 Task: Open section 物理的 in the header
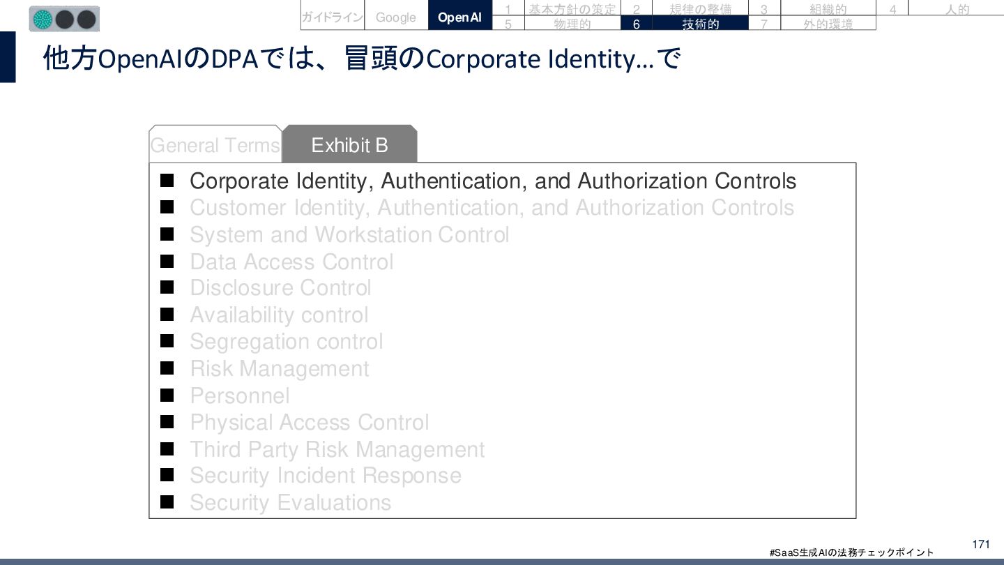tap(572, 24)
